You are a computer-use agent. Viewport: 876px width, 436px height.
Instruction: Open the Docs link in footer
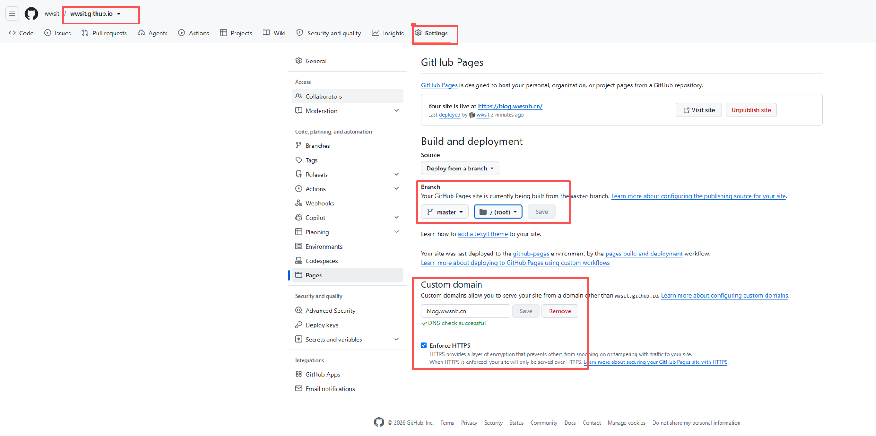(570, 423)
